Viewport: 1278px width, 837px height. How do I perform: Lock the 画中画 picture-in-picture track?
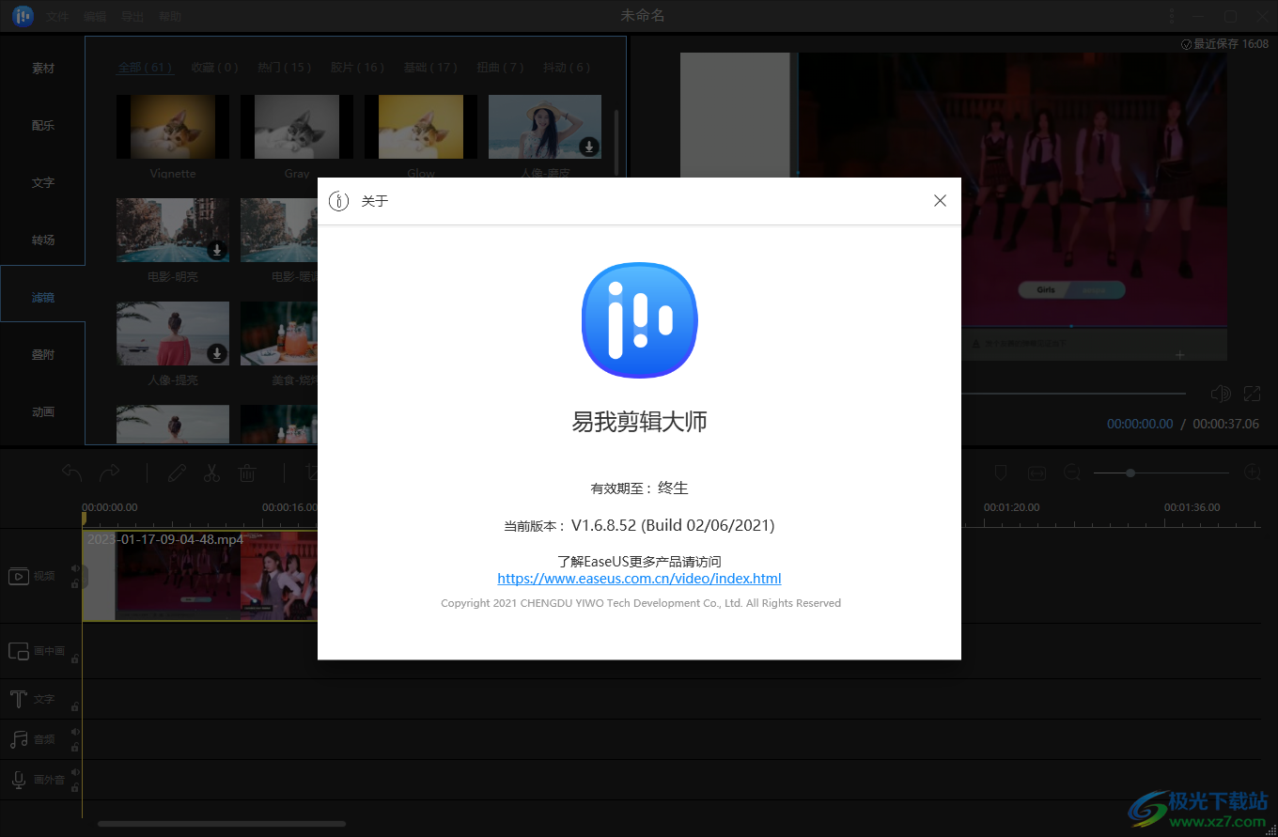tap(75, 659)
